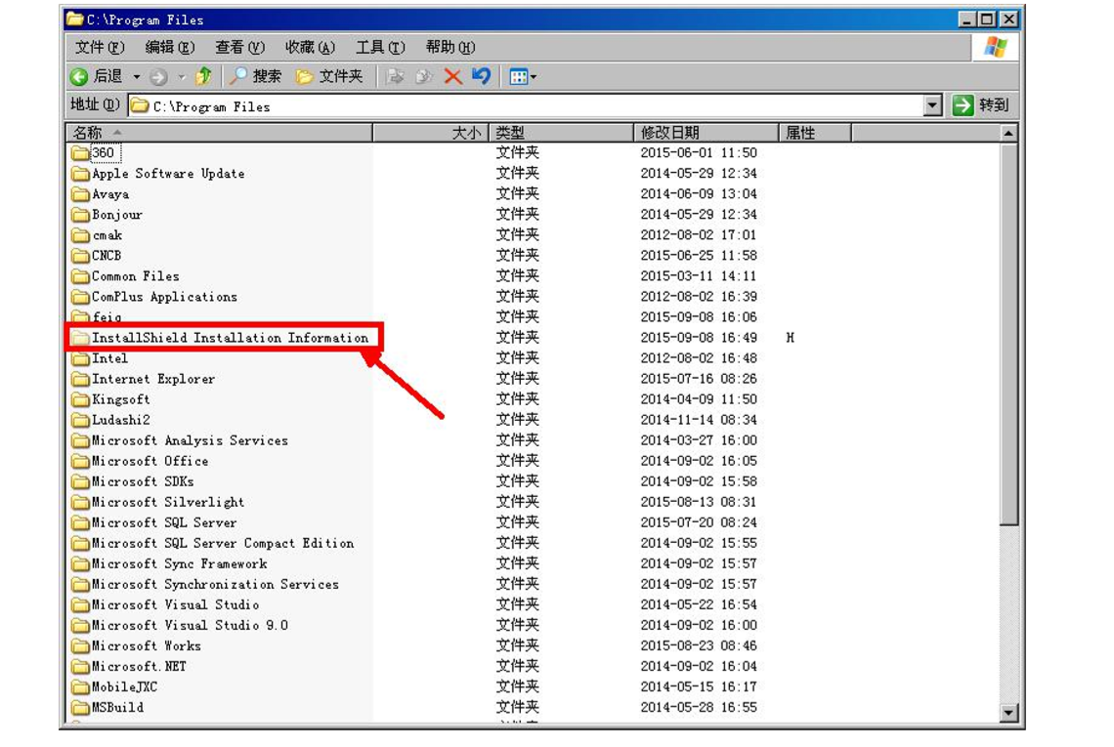The image size is (1114, 747).
Task: Sort by the 属性 (Attributes) column header
Action: coord(816,133)
